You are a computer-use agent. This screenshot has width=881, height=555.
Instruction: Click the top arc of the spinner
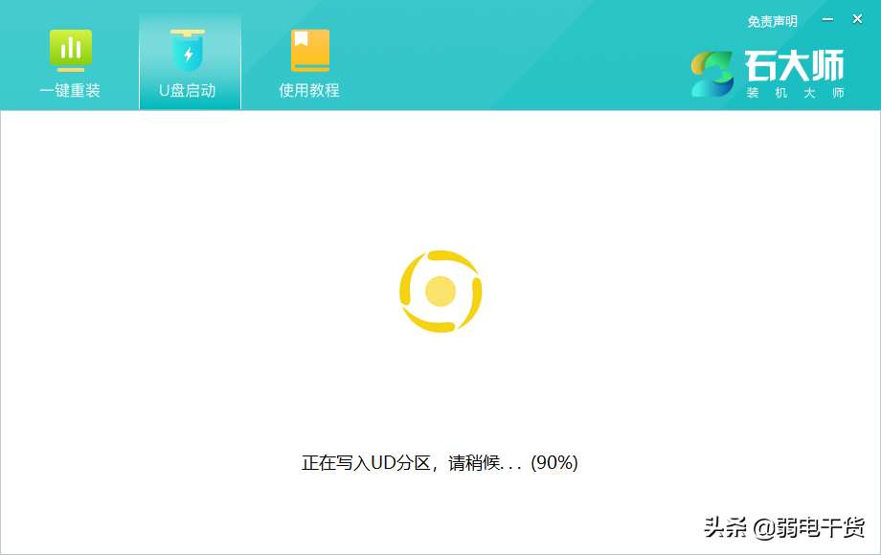[446, 256]
